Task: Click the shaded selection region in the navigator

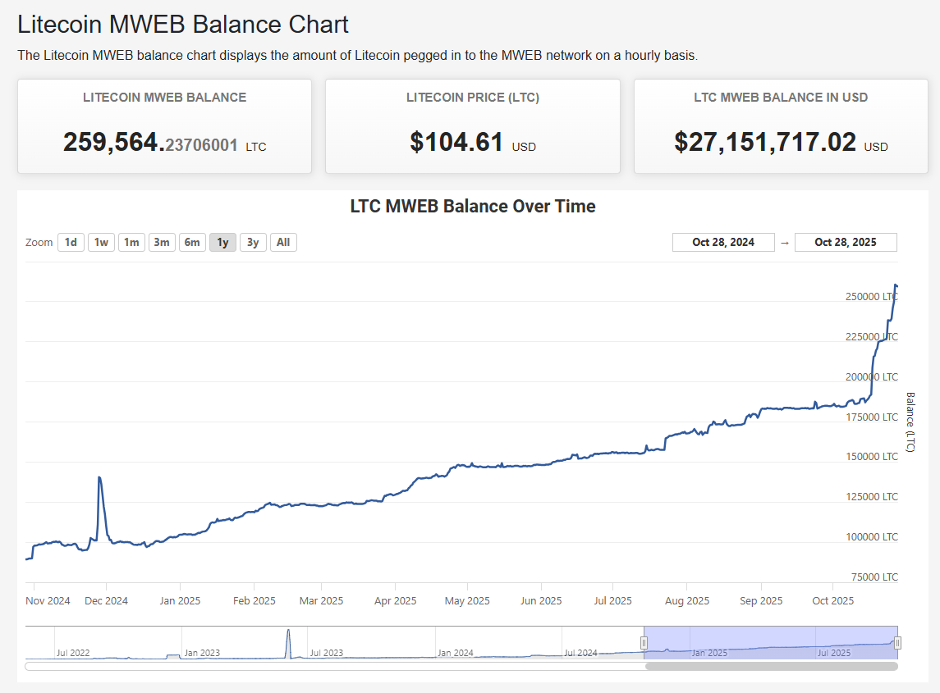Action: (772, 643)
